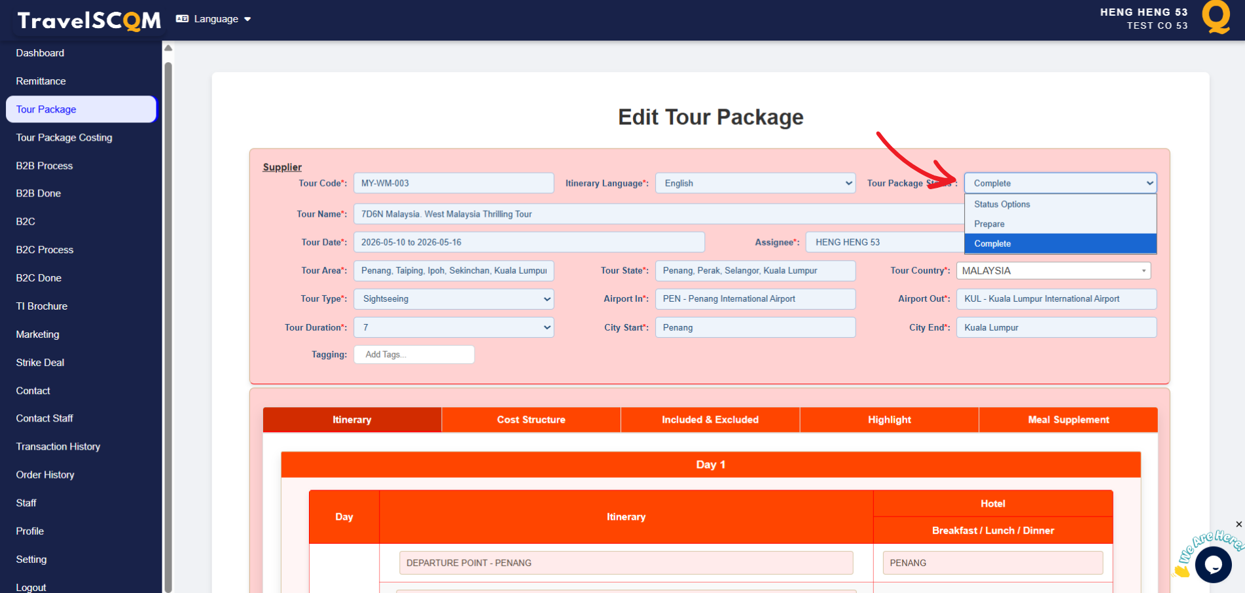Click the orange Q profile icon
Viewport: 1245px width, 593px height.
click(1216, 17)
